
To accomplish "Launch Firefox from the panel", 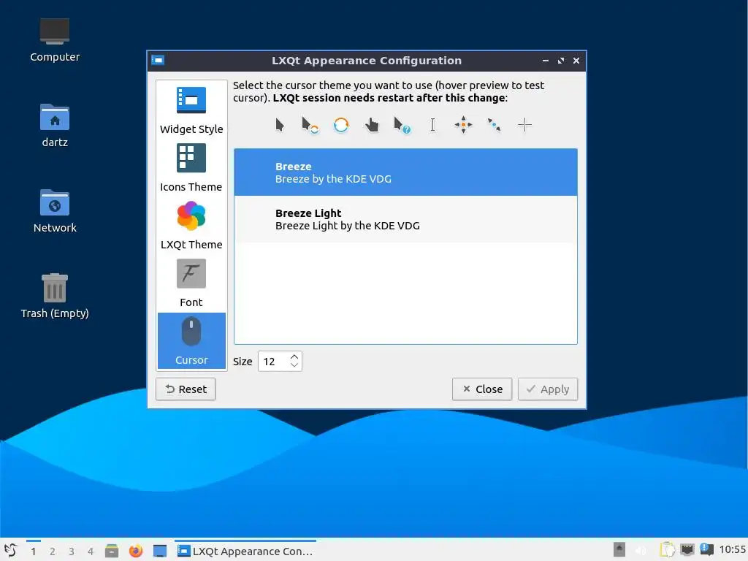I will point(136,551).
